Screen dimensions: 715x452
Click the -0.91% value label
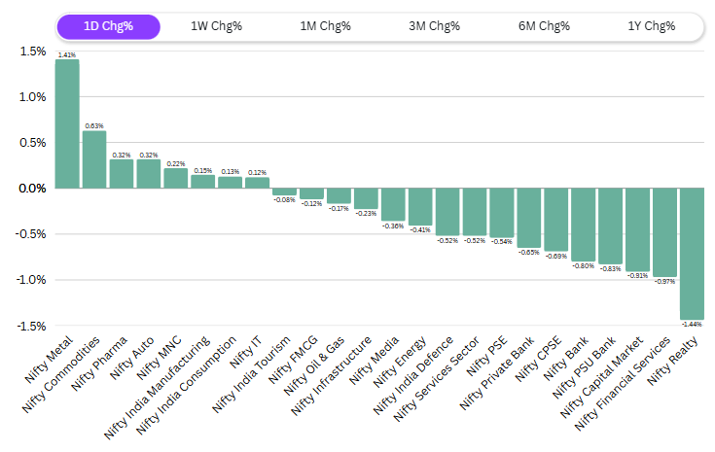click(637, 276)
